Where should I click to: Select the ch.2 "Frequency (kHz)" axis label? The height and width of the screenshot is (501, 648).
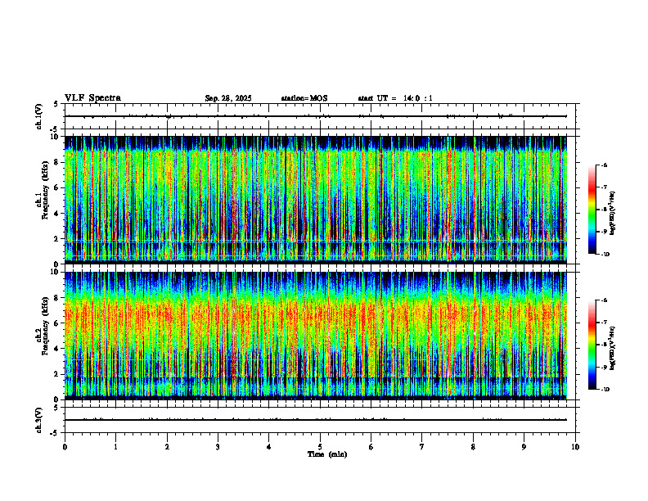(45, 326)
